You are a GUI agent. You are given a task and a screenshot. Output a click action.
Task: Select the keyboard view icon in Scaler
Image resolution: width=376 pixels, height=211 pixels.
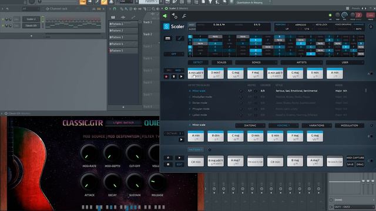(167, 38)
